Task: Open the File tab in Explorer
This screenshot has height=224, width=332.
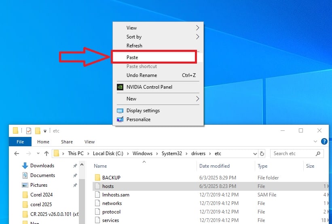Action: (x=20, y=142)
